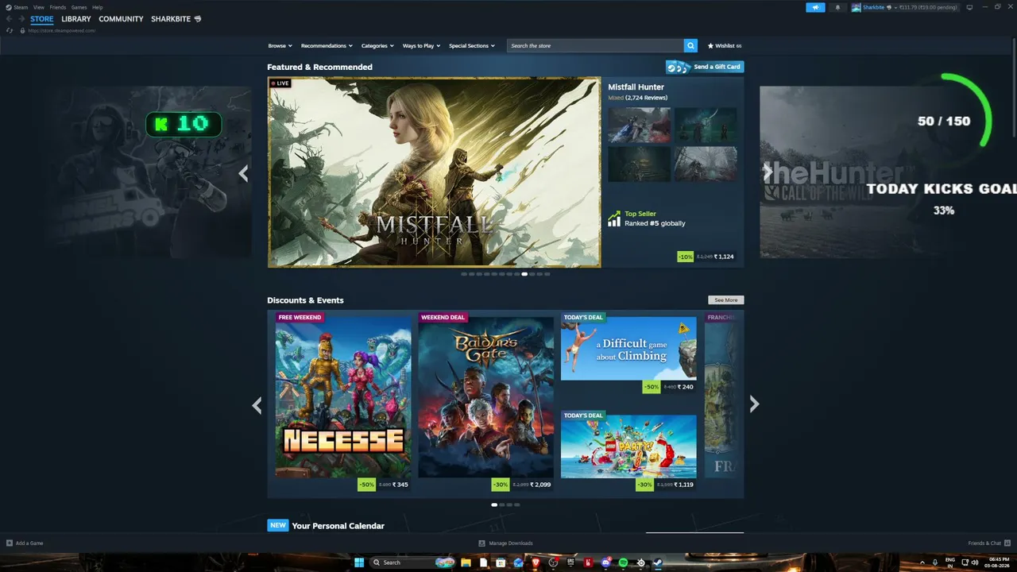Viewport: 1017px width, 572px height.
Task: Open Friends & Chat
Action: point(989,543)
